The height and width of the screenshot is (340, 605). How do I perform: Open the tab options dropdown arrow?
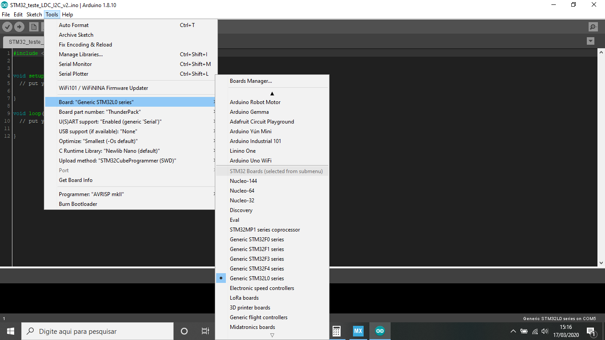point(590,41)
